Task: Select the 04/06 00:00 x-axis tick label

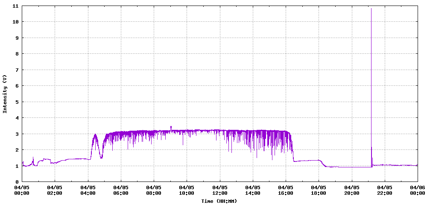Action: click(418, 190)
